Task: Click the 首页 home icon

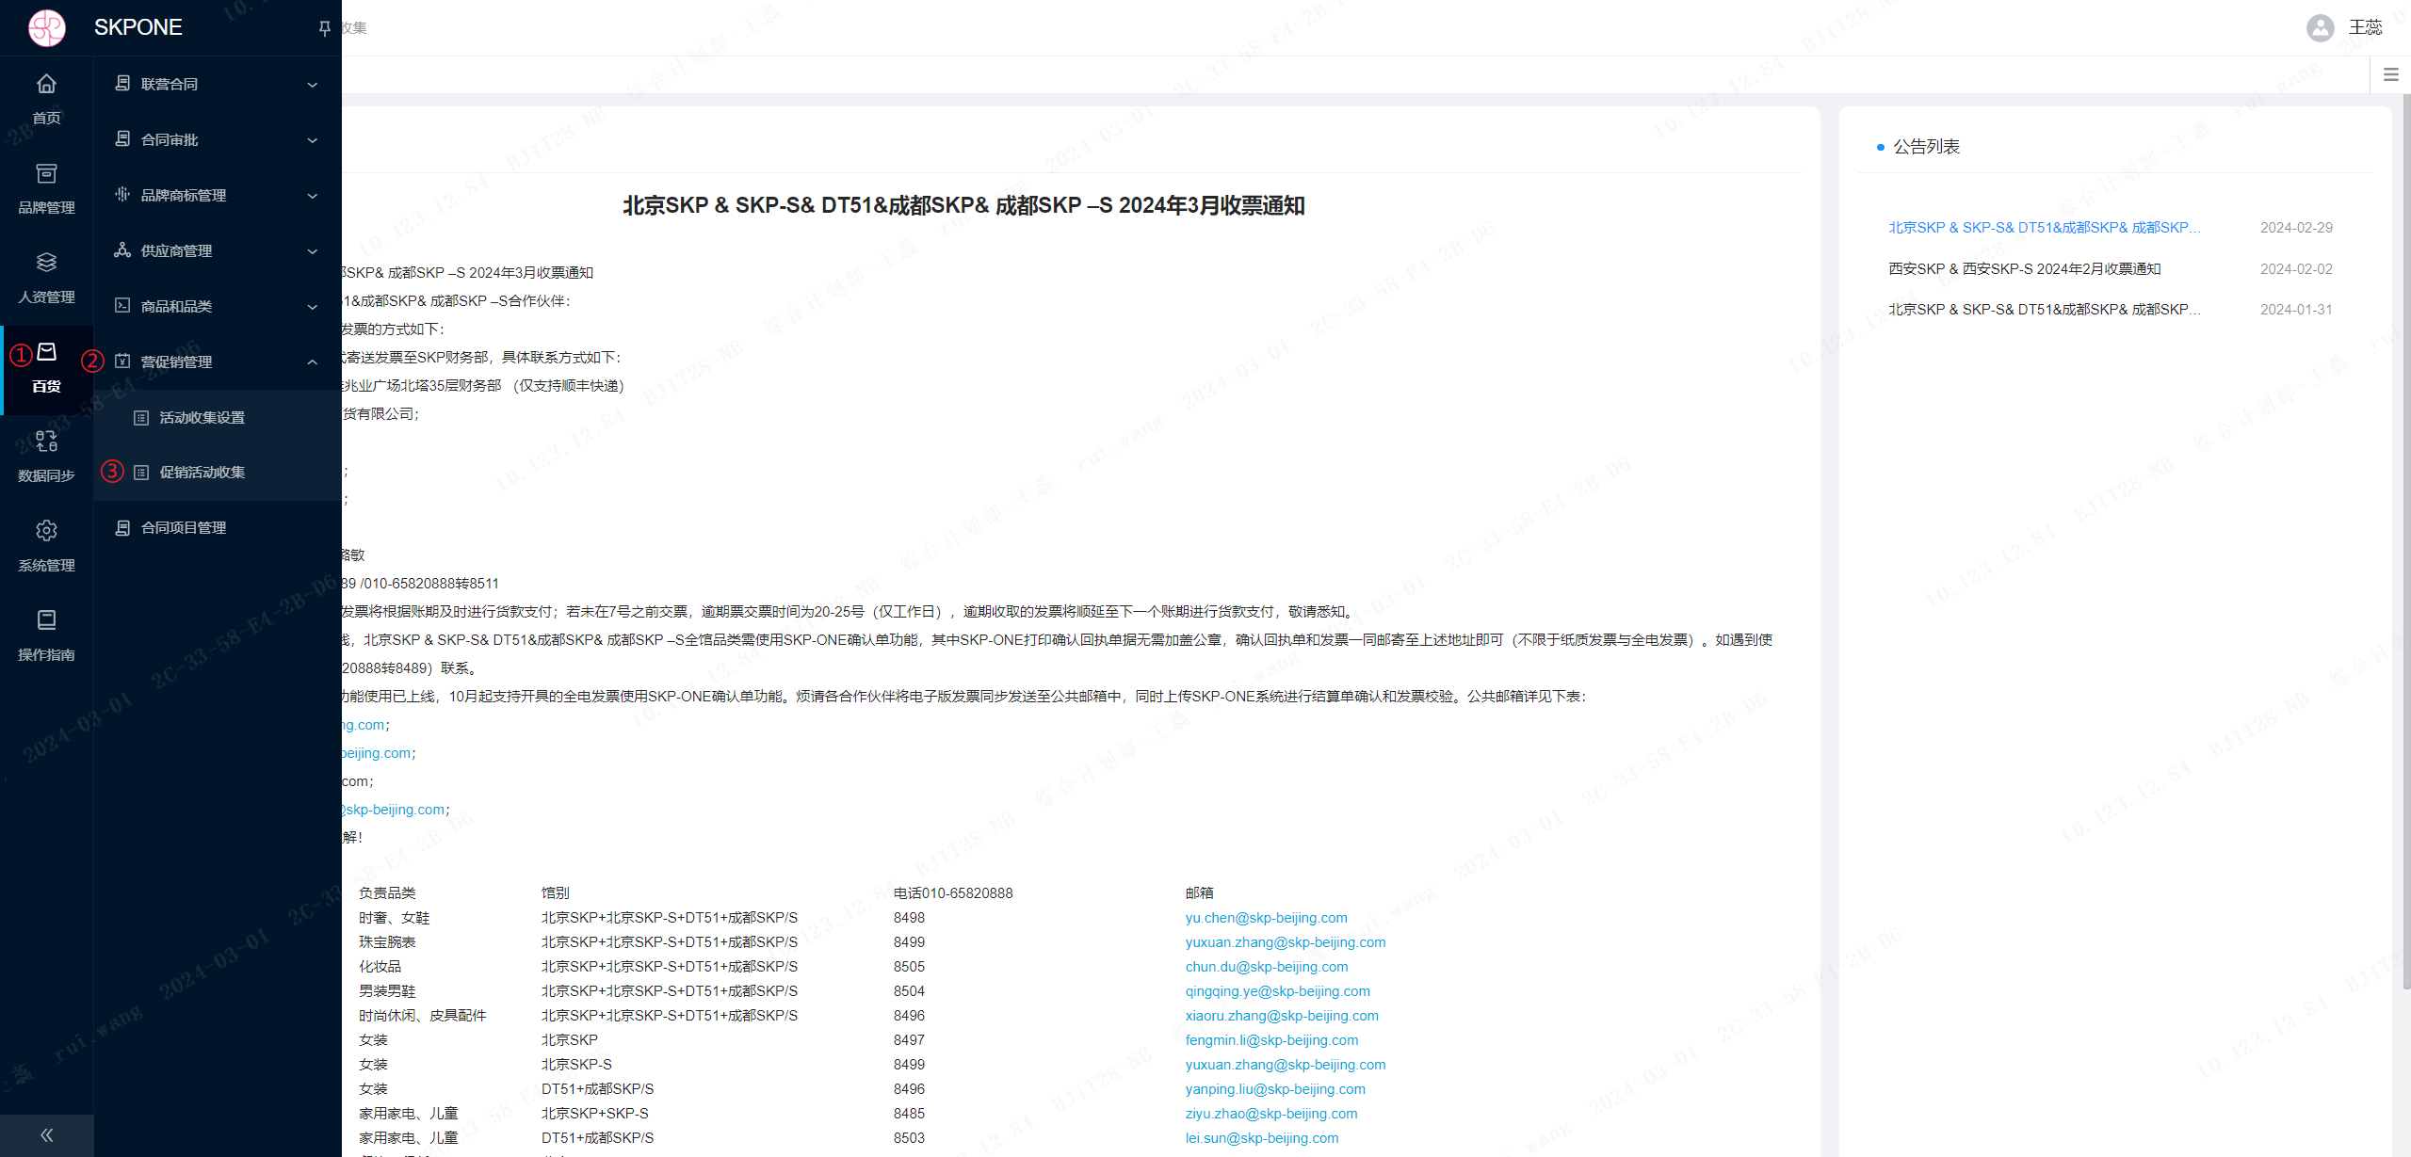Action: [x=46, y=85]
